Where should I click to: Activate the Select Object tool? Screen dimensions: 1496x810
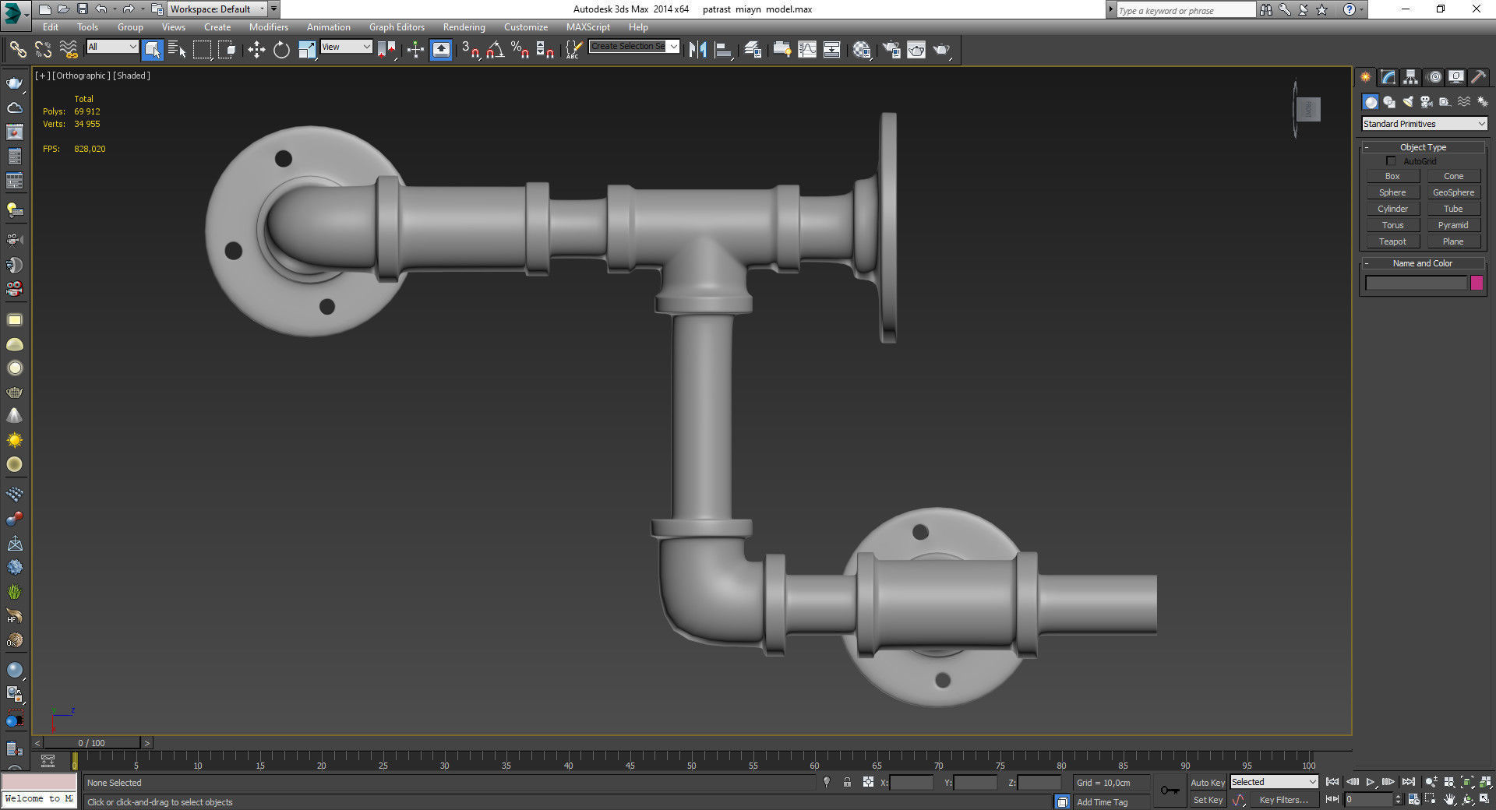point(153,50)
